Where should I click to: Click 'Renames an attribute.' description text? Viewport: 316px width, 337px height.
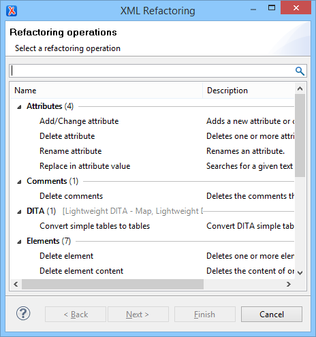point(245,151)
